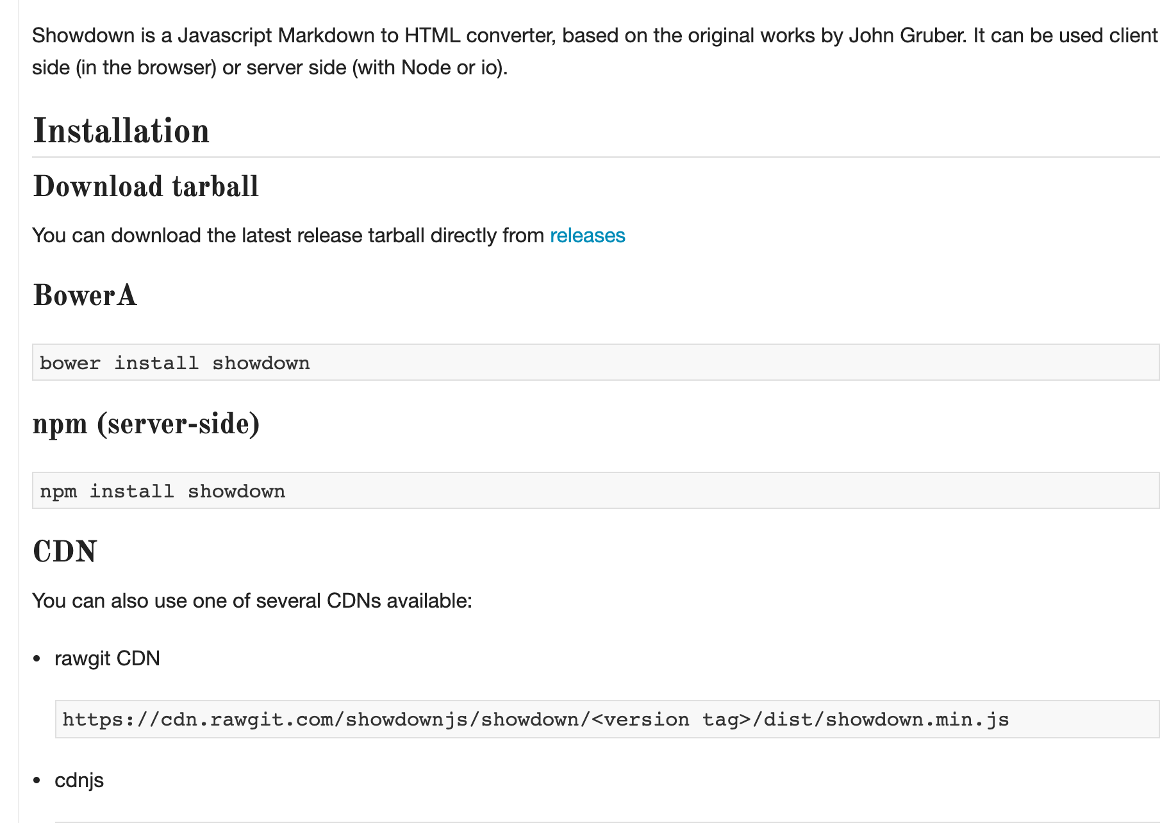Click the Installation heading

click(121, 131)
